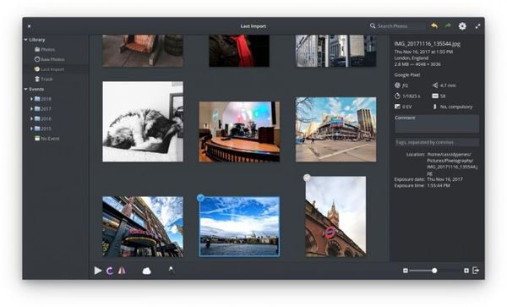Select the 2018 events folder

(46, 99)
